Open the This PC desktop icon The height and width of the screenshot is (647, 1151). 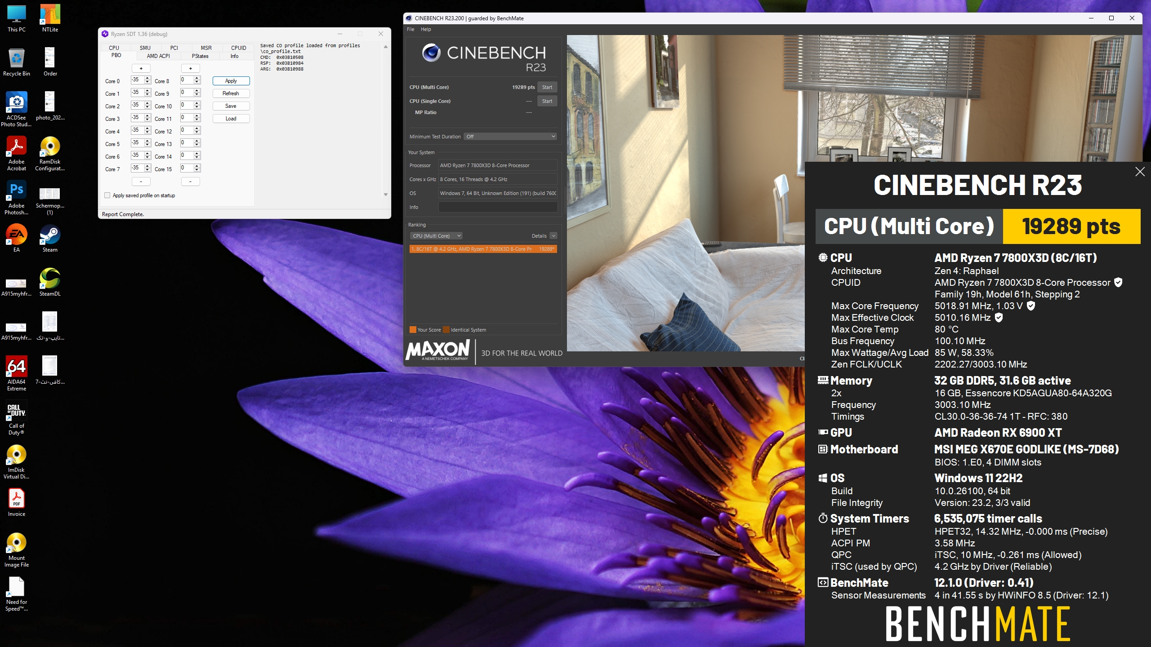17,18
